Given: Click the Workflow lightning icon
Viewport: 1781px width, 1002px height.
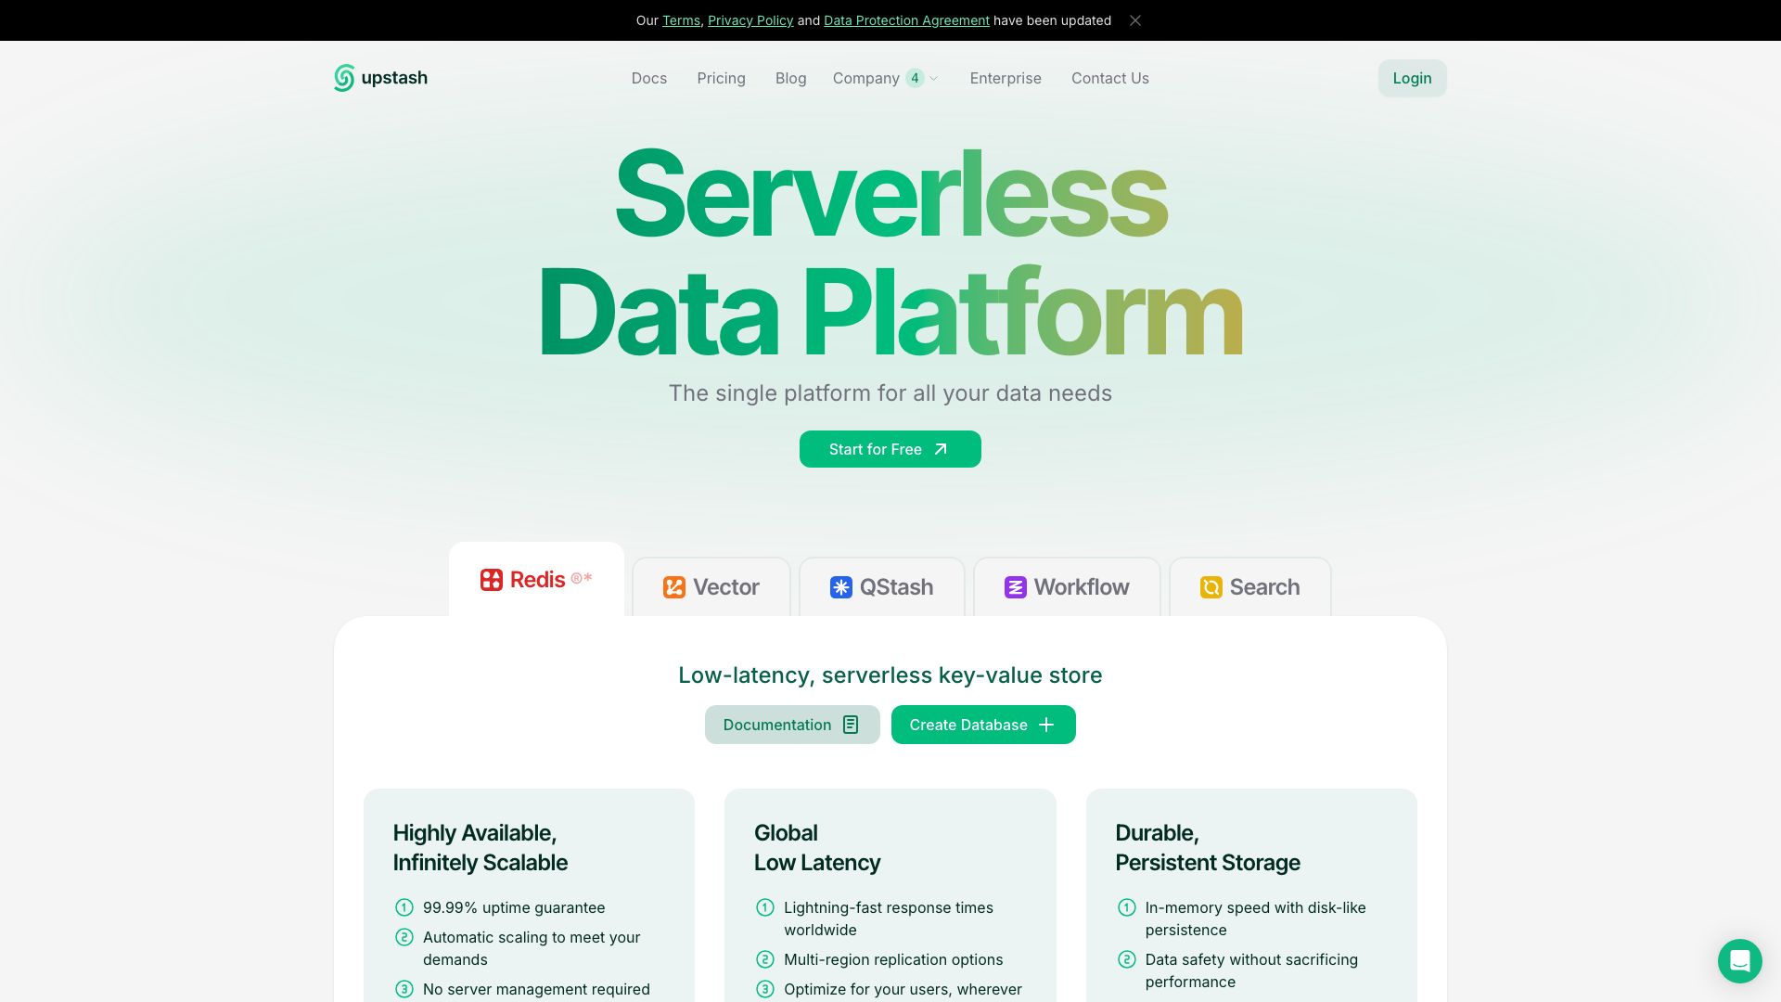Looking at the screenshot, I should pos(1015,587).
